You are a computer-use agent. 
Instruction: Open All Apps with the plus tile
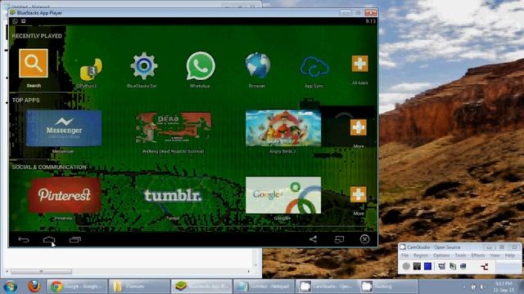pyautogui.click(x=359, y=64)
